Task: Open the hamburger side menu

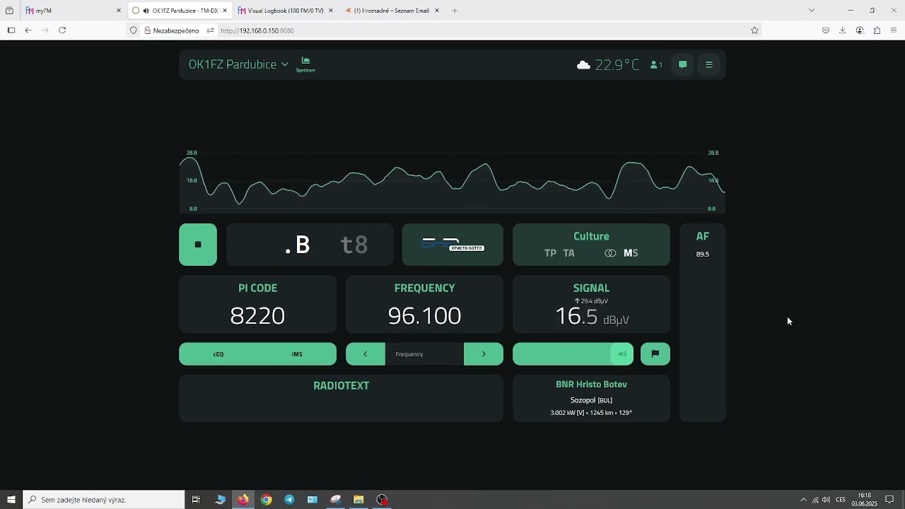Action: [x=709, y=64]
